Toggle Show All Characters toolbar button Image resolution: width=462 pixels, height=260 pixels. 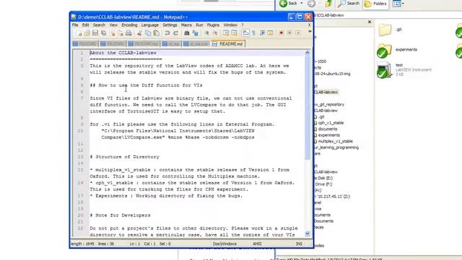click(x=253, y=33)
